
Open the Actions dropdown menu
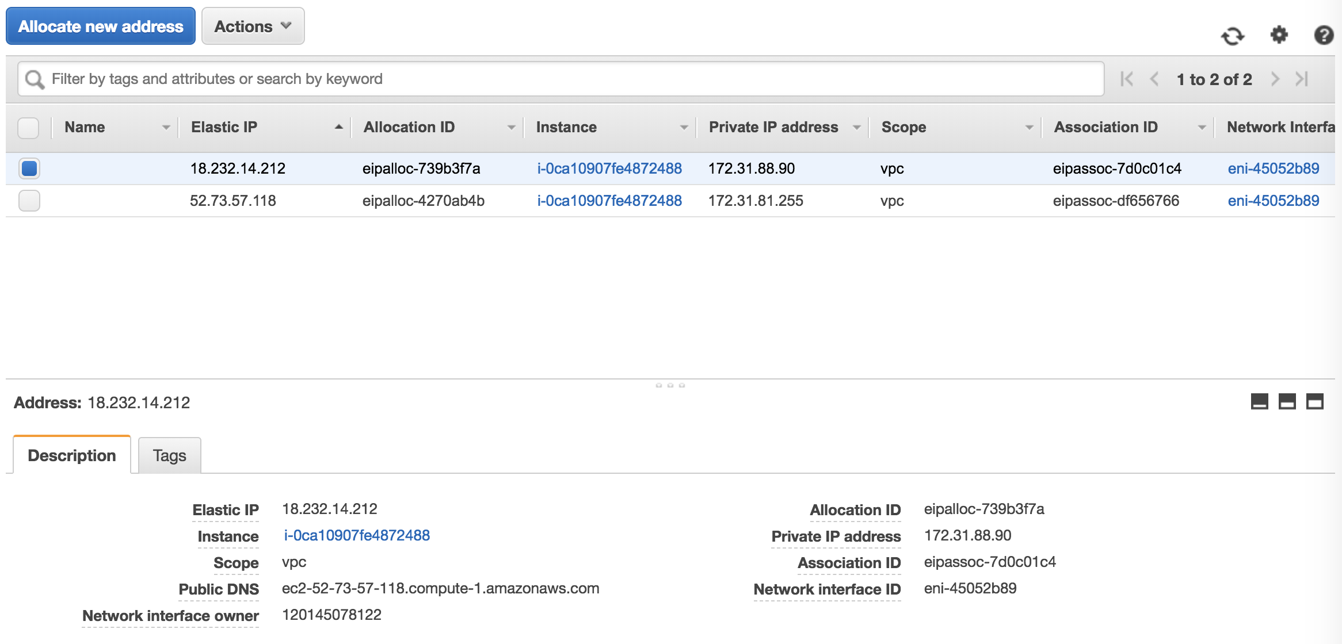pyautogui.click(x=253, y=26)
